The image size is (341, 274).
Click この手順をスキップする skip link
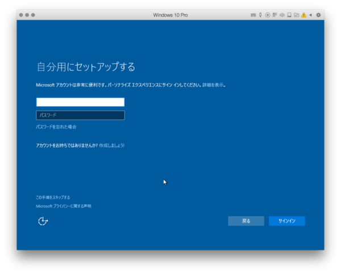(53, 197)
